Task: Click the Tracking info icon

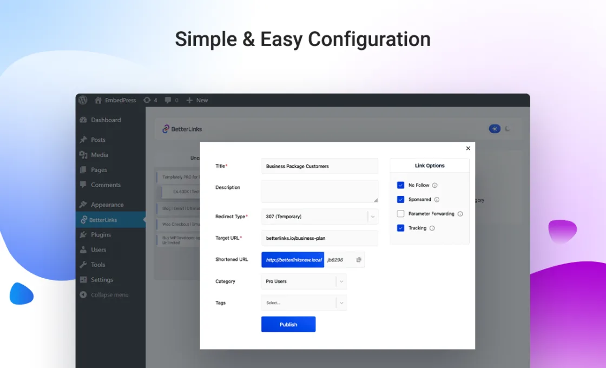Action: pyautogui.click(x=432, y=228)
